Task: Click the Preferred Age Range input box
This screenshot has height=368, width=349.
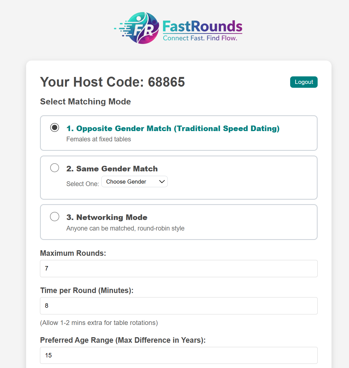Action: coord(179,355)
